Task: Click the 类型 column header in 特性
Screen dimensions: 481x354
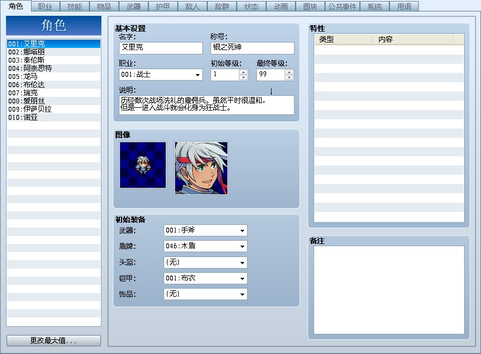Action: [344, 40]
